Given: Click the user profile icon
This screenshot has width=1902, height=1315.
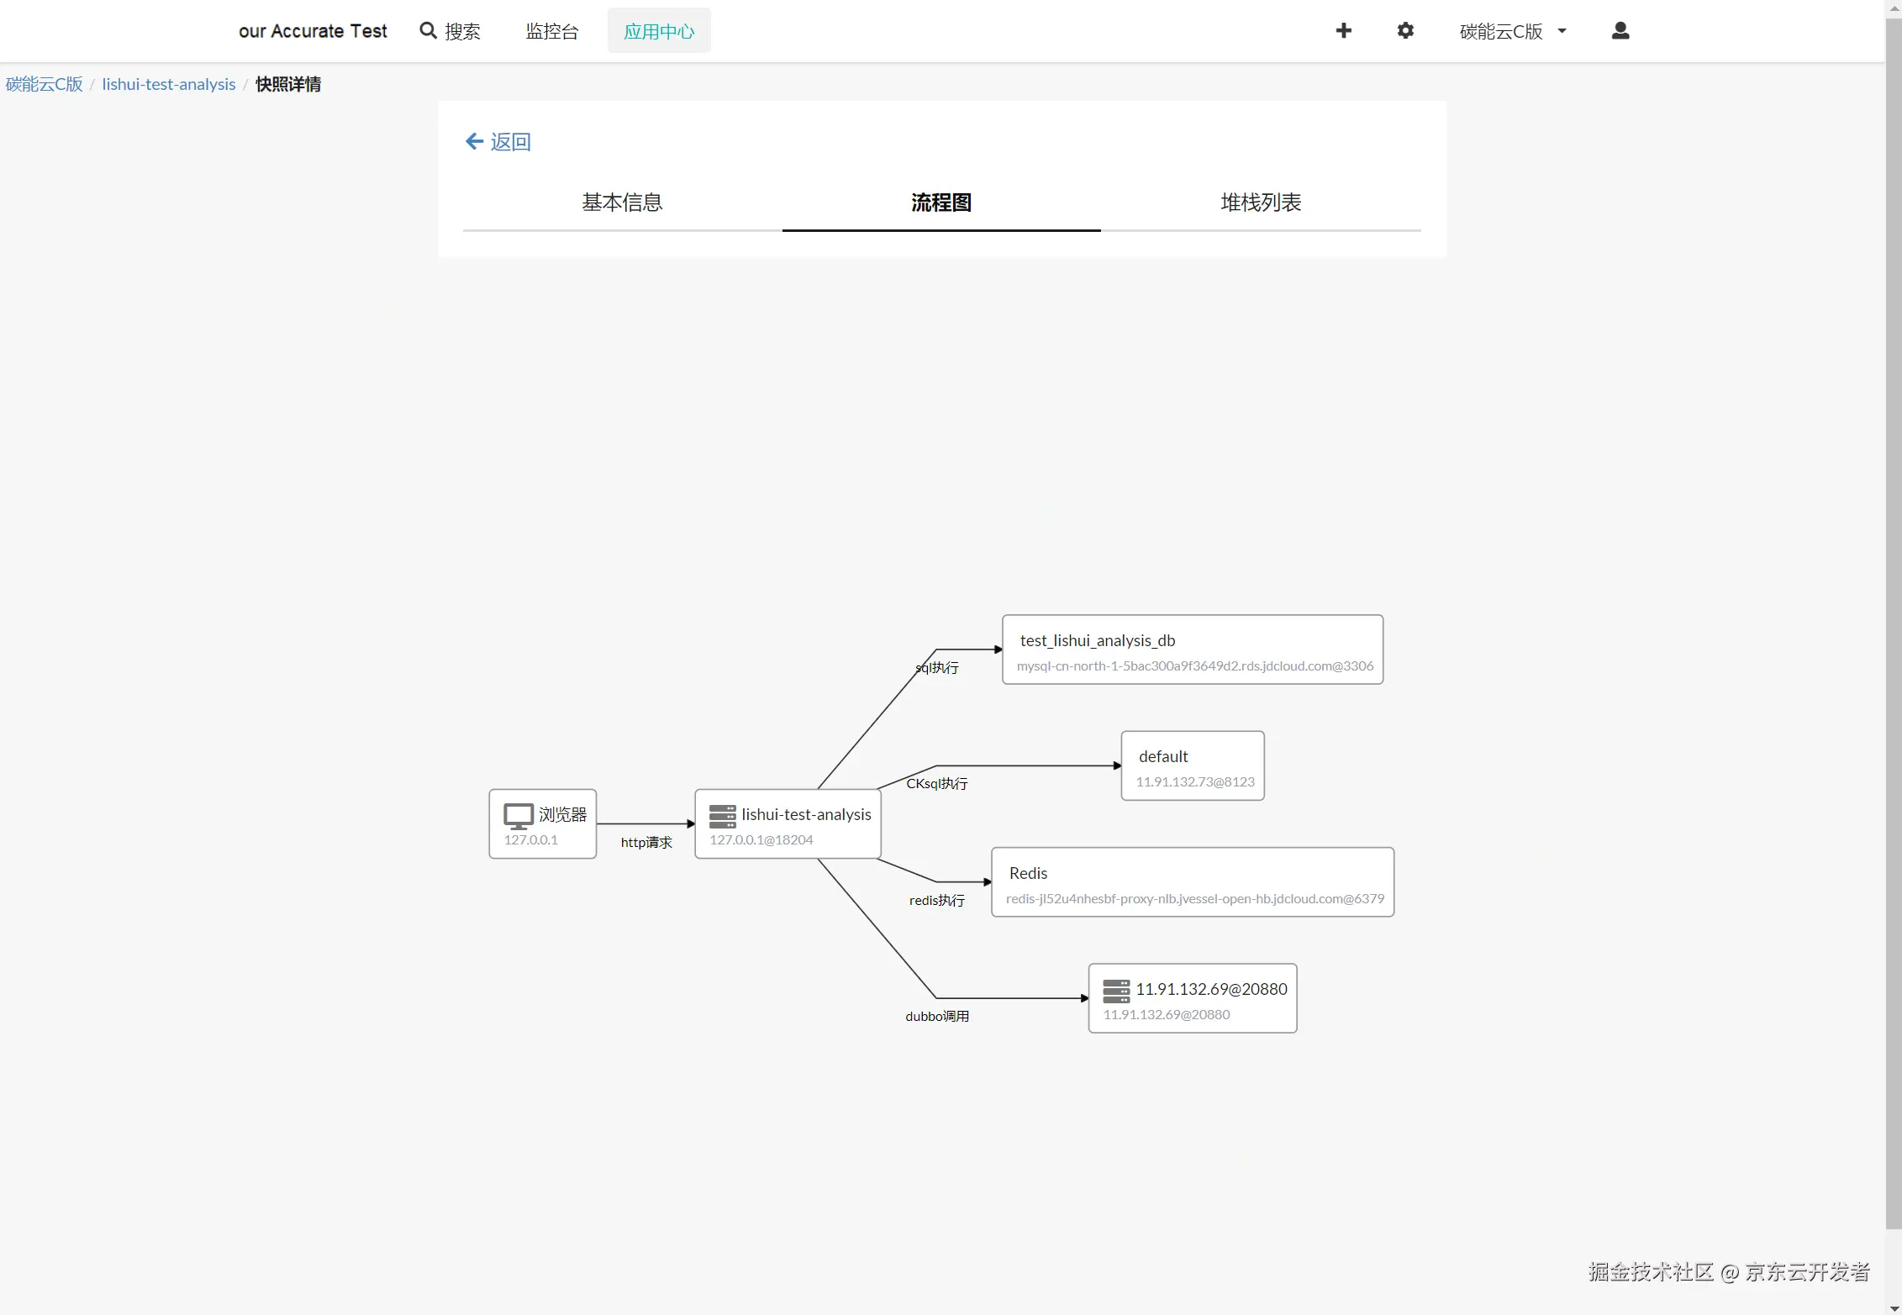Looking at the screenshot, I should [1620, 31].
